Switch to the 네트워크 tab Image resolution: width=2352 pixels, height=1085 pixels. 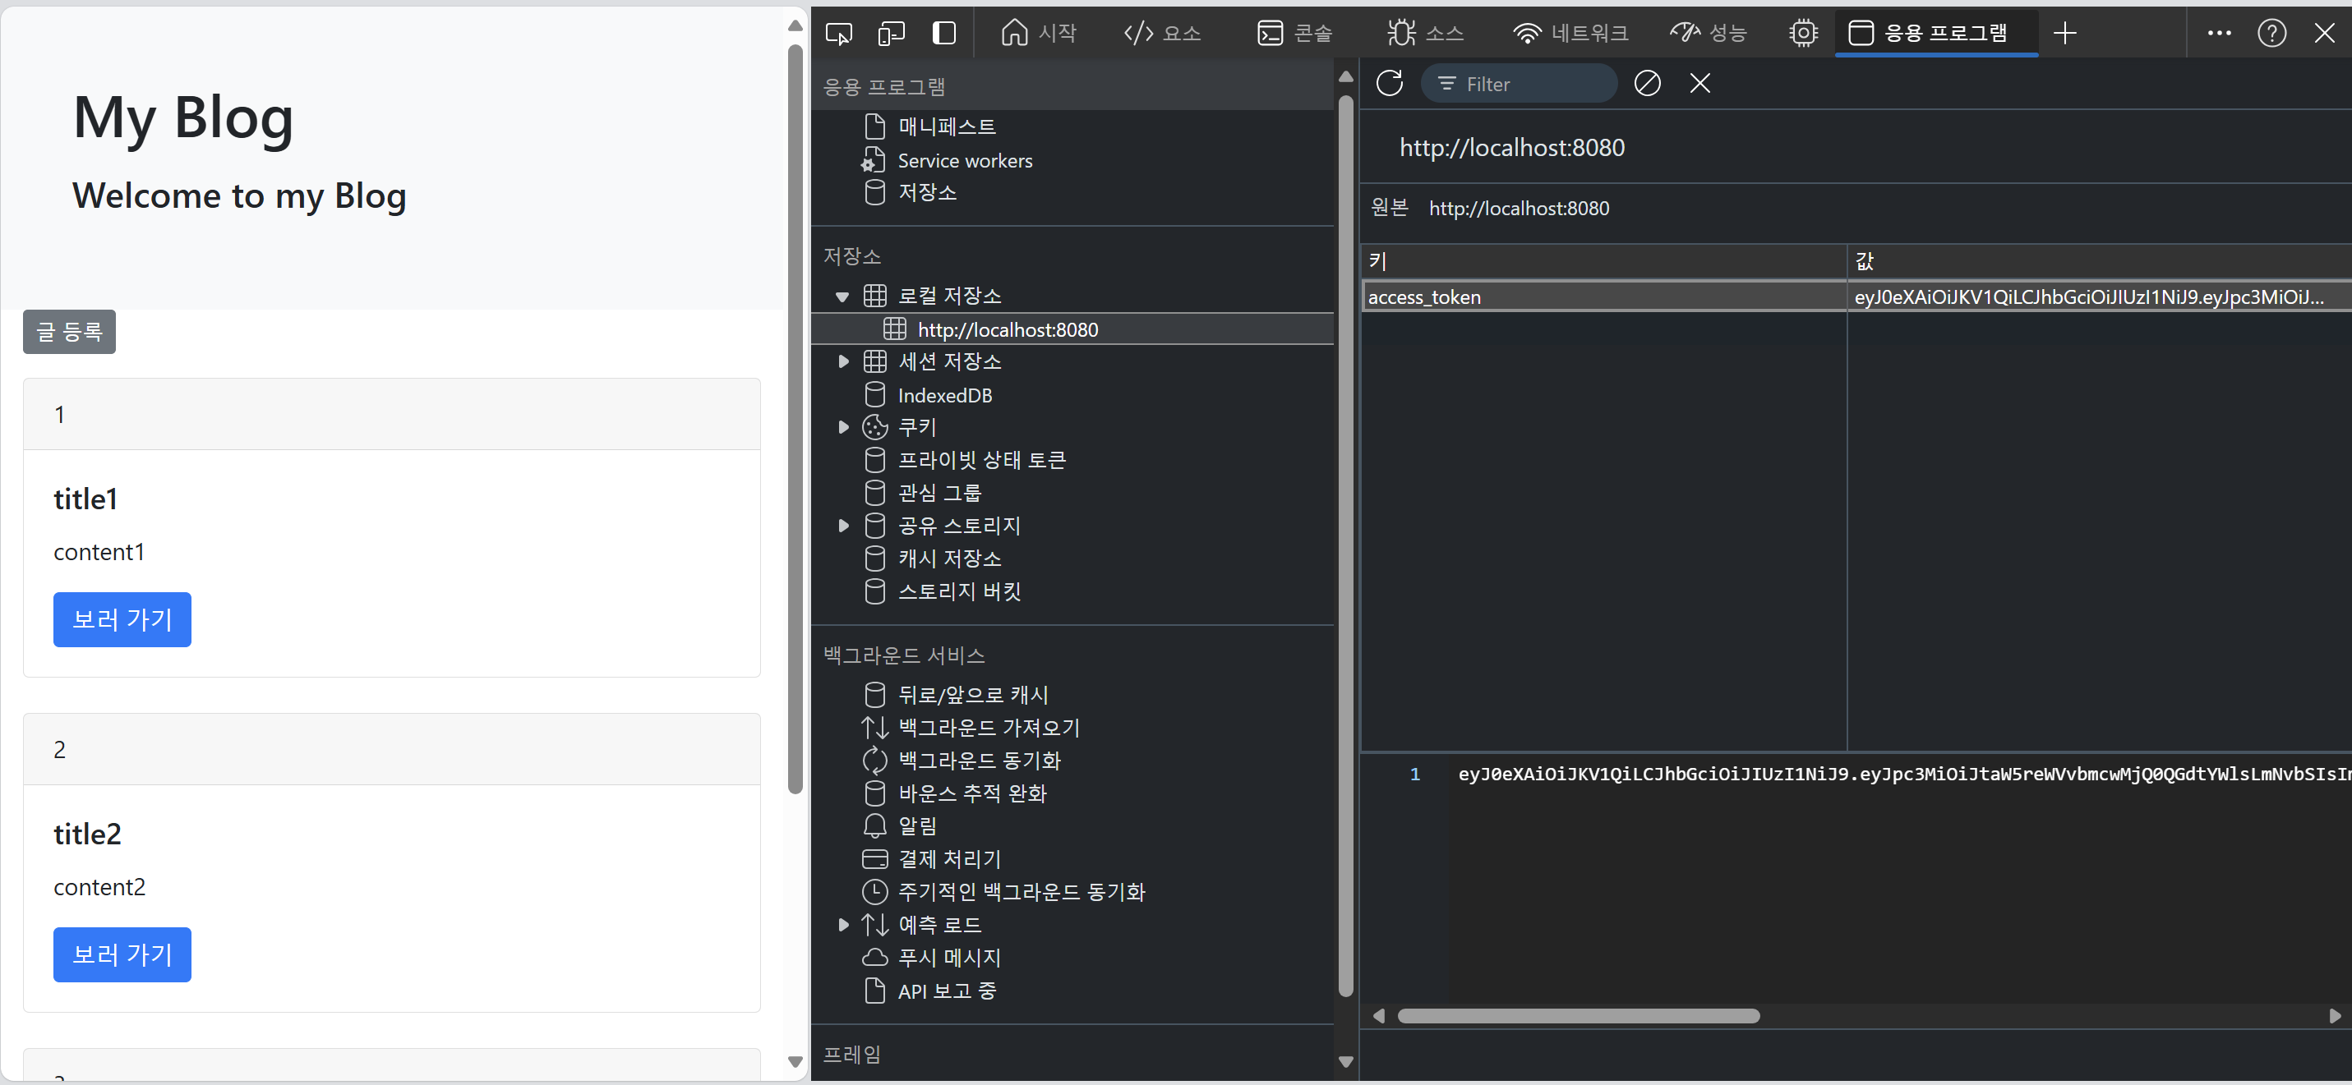coord(1570,34)
